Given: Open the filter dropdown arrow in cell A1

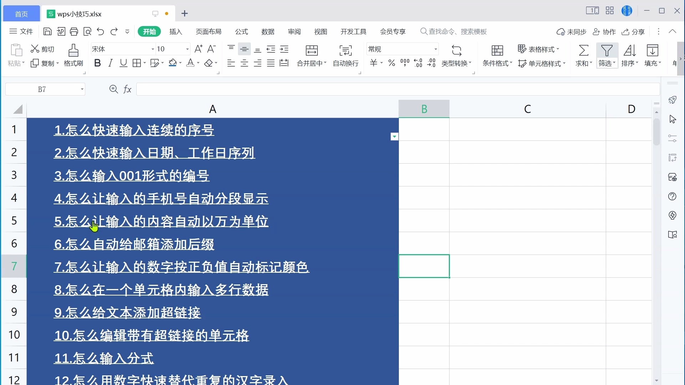Looking at the screenshot, I should [x=394, y=137].
